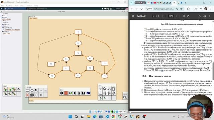Select place P1 in the Petri net
This screenshot has width=214, height=120.
coord(78,75)
